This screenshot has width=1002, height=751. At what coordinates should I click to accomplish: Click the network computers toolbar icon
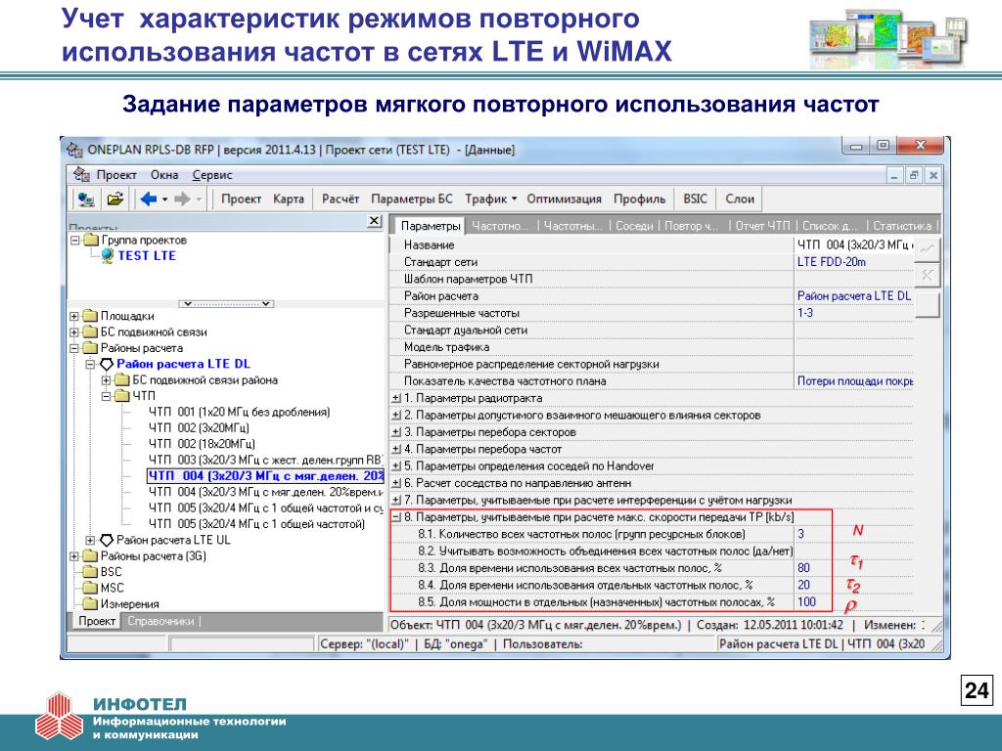tap(86, 199)
